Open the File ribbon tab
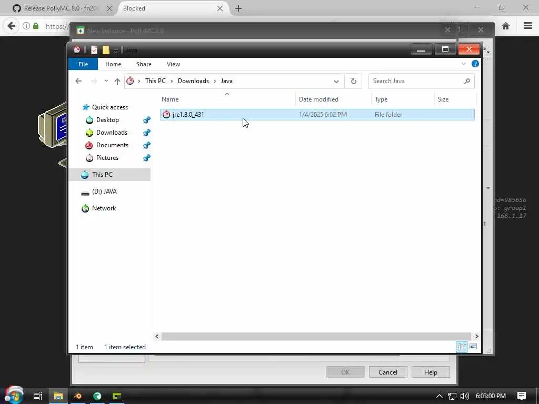 point(83,64)
